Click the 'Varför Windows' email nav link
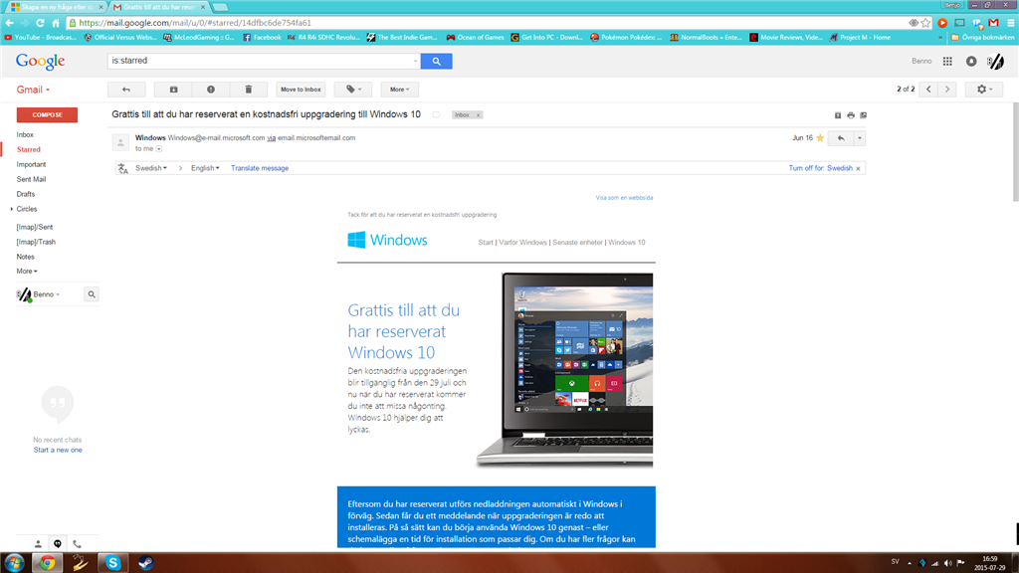 coord(522,243)
